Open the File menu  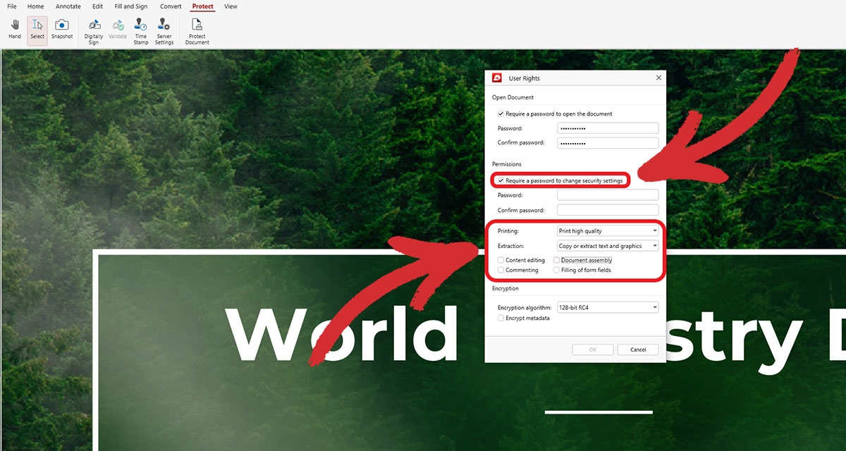click(12, 6)
